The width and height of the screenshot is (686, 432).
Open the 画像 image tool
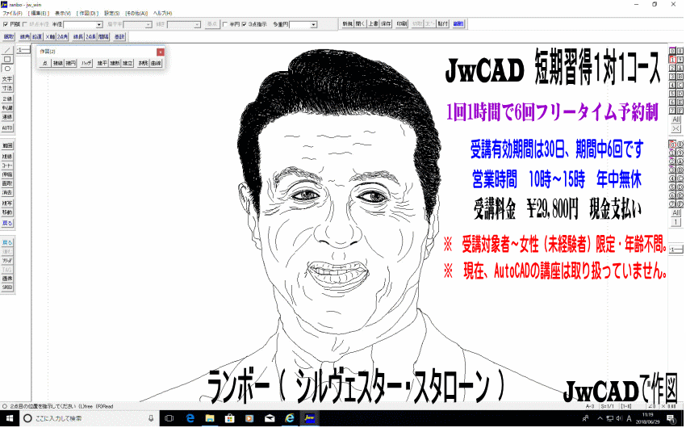pyautogui.click(x=7, y=279)
